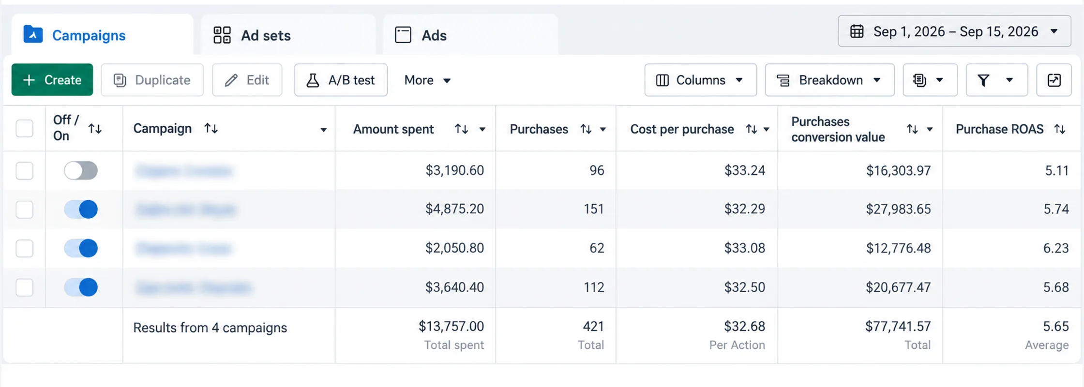Check the box for the $3,640.40 campaign
Image resolution: width=1084 pixels, height=387 pixels.
click(x=24, y=287)
